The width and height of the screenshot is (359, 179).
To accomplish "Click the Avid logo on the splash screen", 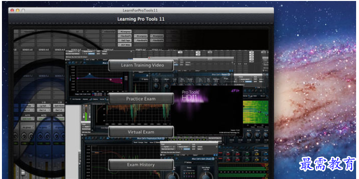I will pyautogui.click(x=235, y=90).
